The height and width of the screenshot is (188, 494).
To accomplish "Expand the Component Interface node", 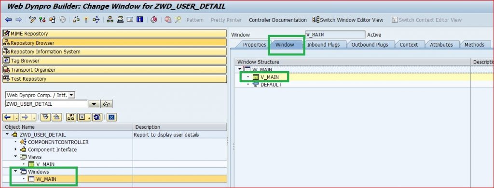I will (15, 150).
